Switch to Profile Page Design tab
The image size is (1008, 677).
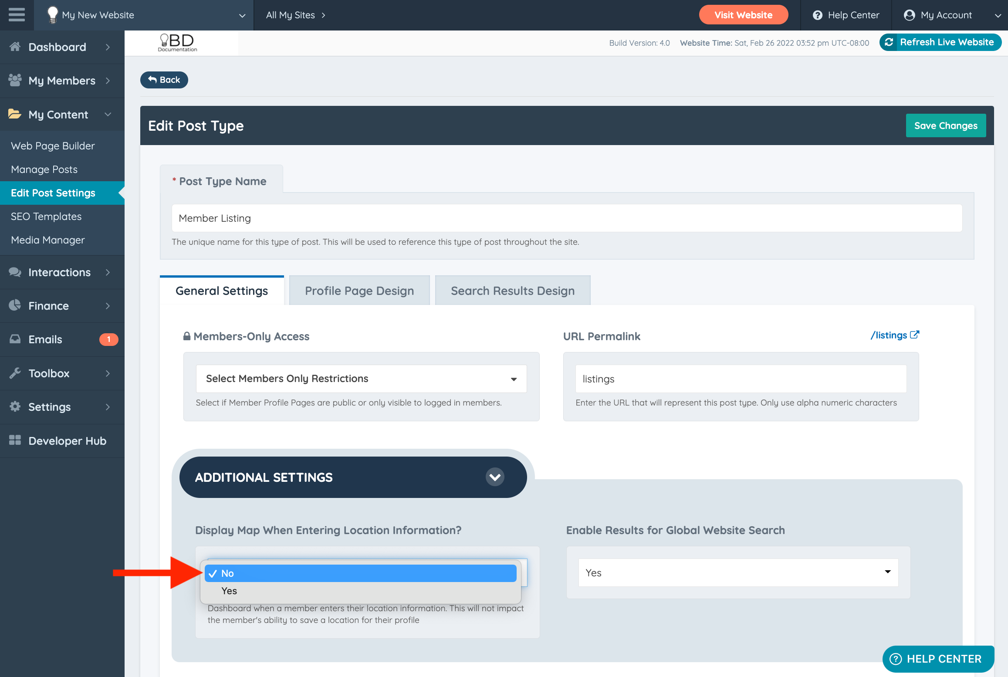tap(359, 291)
